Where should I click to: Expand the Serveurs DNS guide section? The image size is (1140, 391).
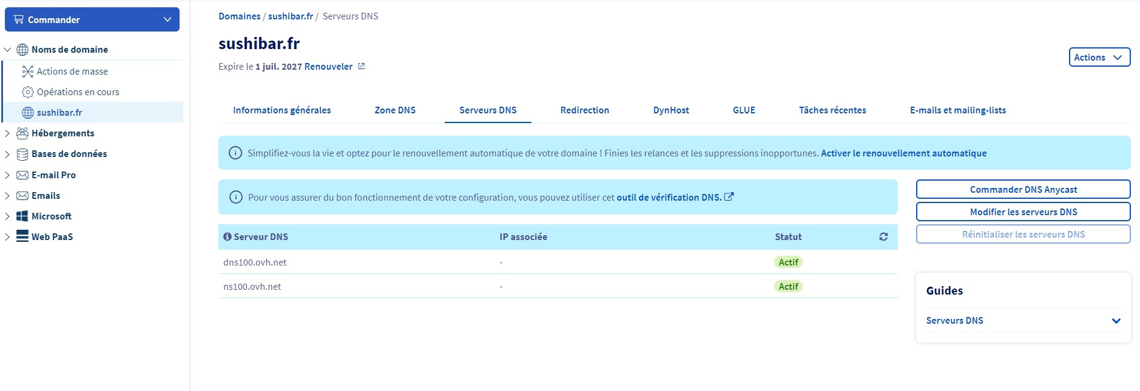[x=1116, y=321]
